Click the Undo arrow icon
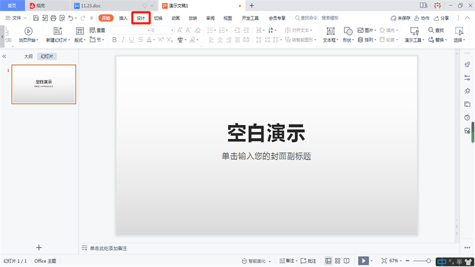The image size is (475, 267). click(x=71, y=18)
